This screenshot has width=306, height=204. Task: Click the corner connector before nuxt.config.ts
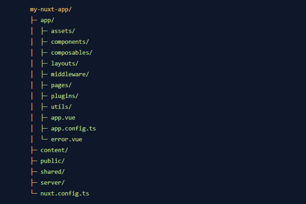tap(34, 192)
